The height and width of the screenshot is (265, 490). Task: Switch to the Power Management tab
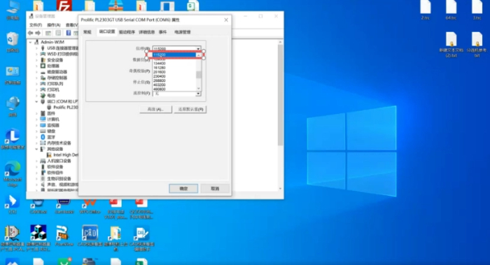coord(183,32)
